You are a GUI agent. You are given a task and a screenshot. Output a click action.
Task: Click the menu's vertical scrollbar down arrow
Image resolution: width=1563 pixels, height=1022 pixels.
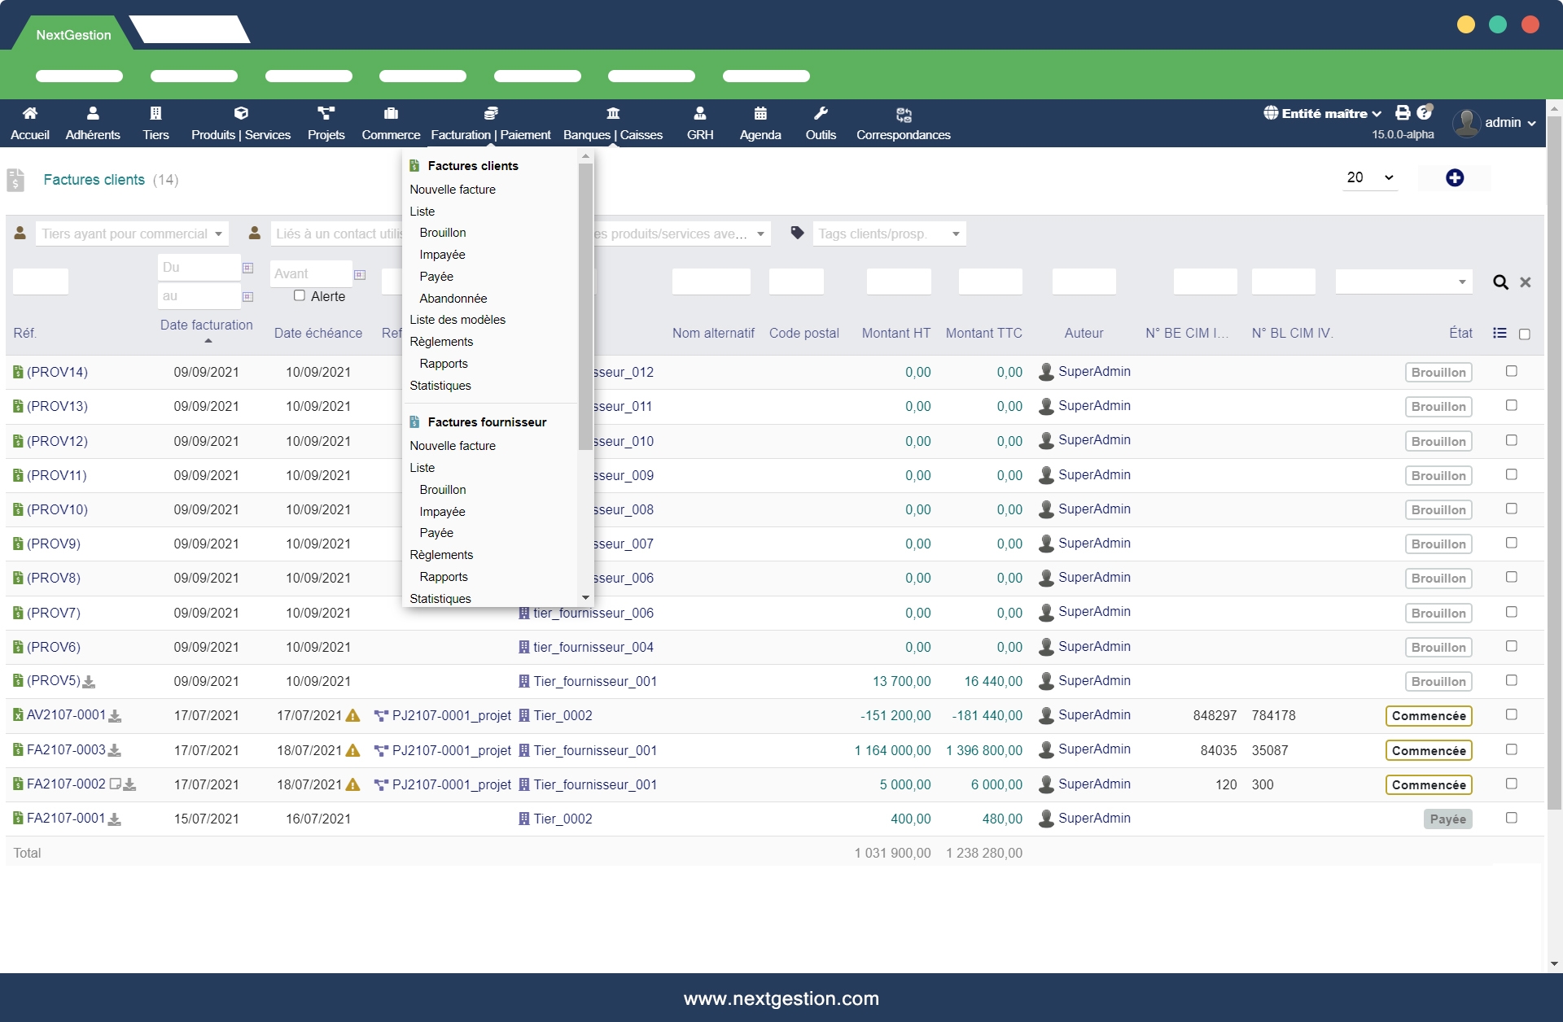click(585, 597)
